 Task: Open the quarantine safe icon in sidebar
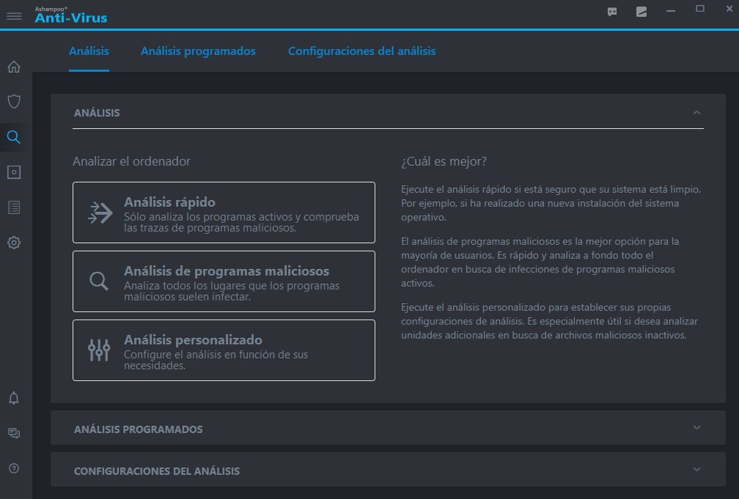[x=14, y=172]
